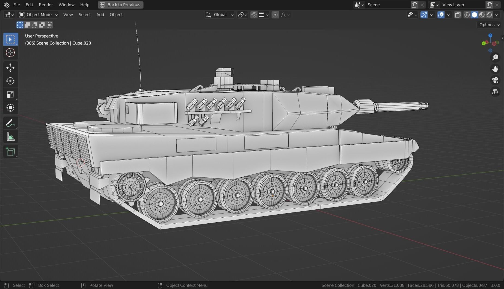
Task: Expand the overlays options arrow
Action: (x=448, y=15)
